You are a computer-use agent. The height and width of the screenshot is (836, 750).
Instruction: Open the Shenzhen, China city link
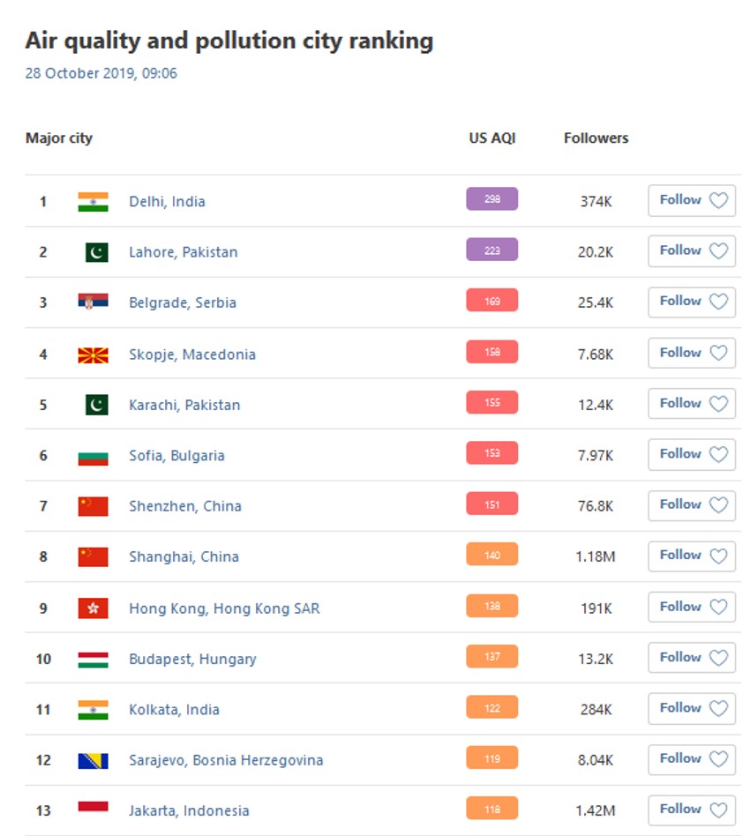click(185, 506)
